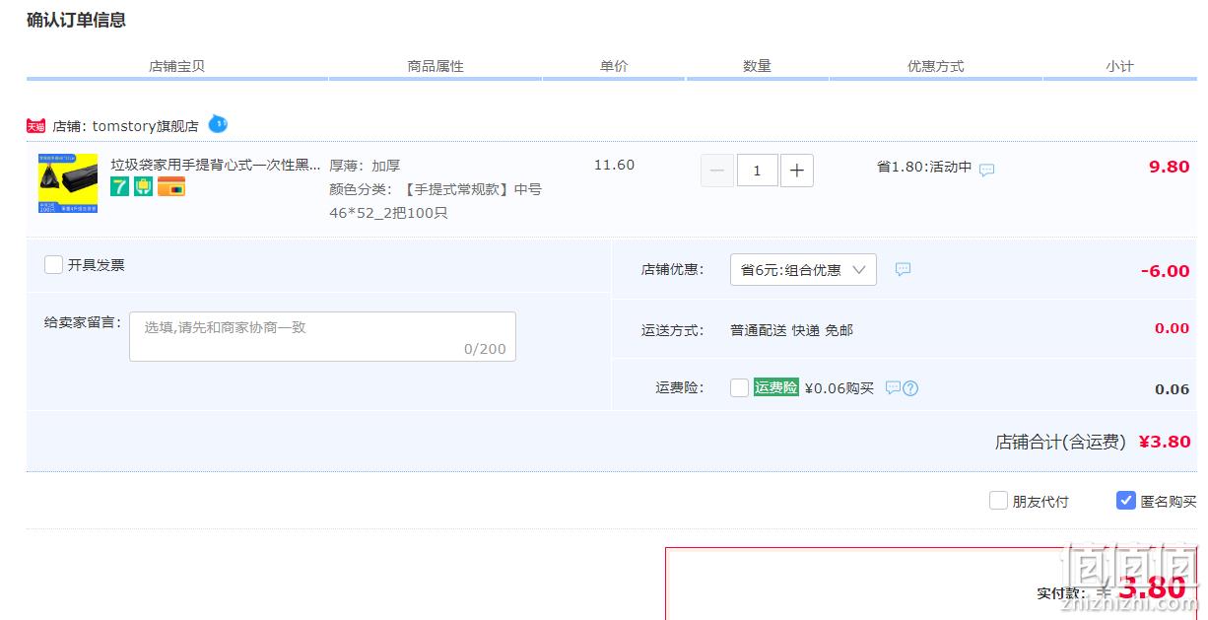Open the 省6元:组合优惠 store discount dropdown
The image size is (1208, 620).
coord(803,270)
